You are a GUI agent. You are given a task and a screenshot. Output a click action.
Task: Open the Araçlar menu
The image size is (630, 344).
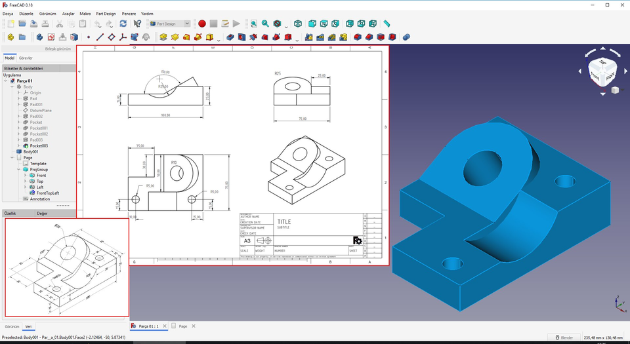coord(68,13)
